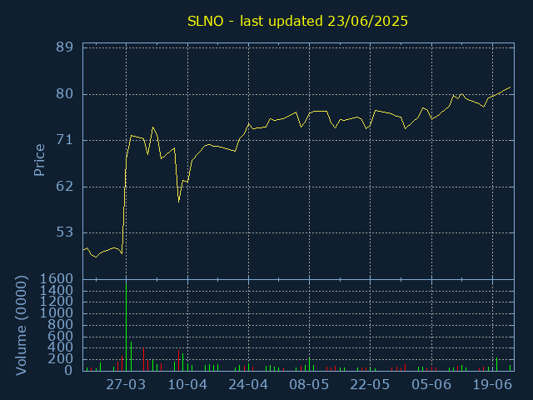
Task: Click the date label 05-06
Action: [431, 385]
